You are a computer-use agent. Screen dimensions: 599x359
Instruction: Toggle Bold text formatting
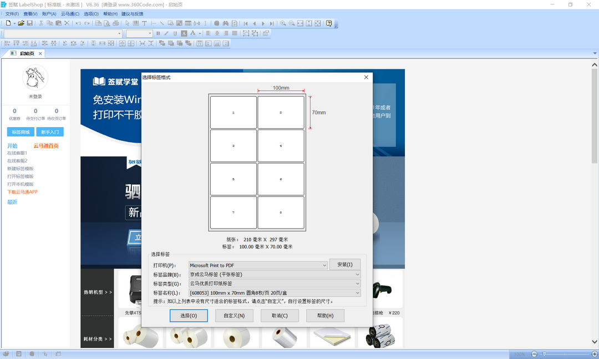158,33
